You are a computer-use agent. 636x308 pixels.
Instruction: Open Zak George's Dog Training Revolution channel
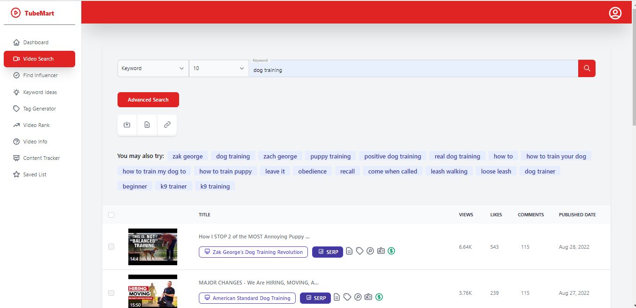click(253, 252)
